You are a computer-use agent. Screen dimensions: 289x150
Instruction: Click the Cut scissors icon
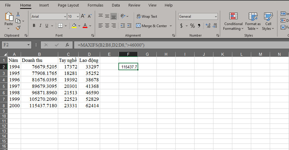coord(18,14)
